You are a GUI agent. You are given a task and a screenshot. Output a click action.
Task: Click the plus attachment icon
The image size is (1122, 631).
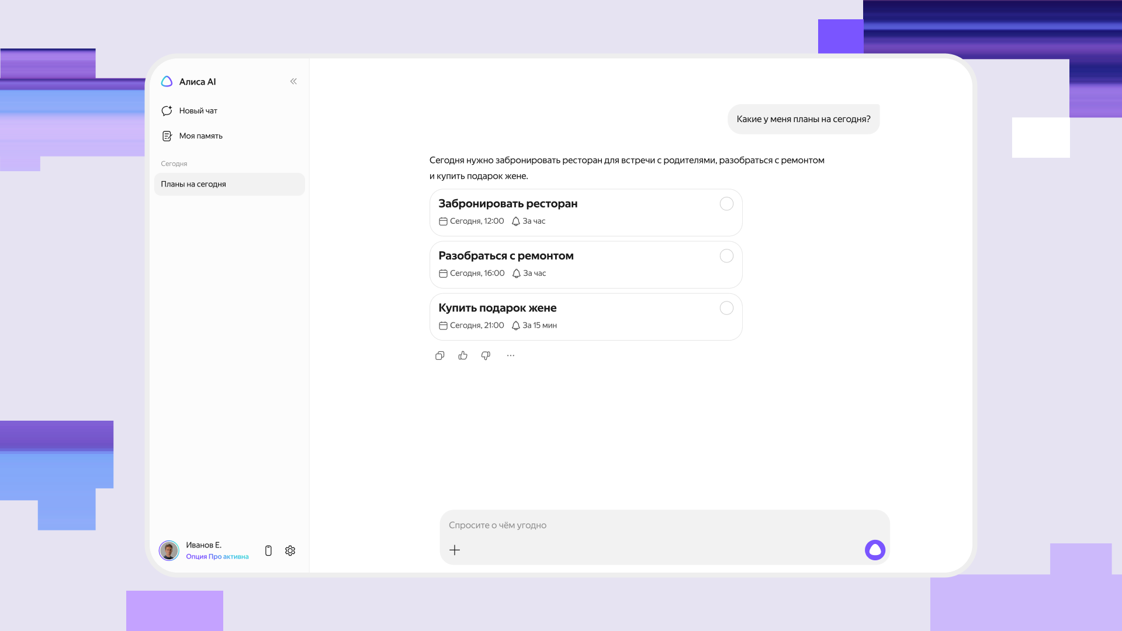455,550
